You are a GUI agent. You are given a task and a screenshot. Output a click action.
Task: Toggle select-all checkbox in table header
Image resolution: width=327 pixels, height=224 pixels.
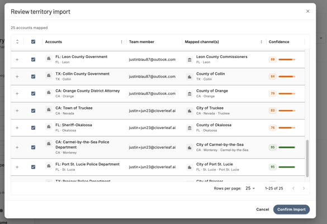33,42
